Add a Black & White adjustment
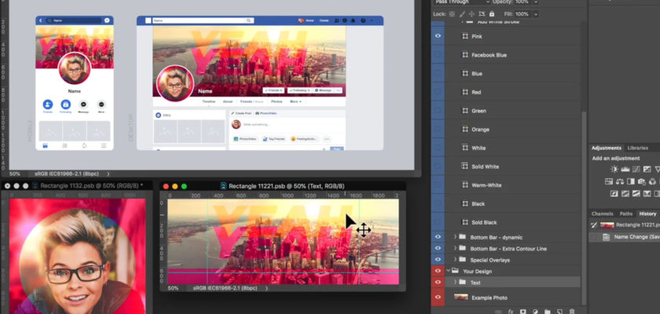660x314 pixels. (631, 181)
